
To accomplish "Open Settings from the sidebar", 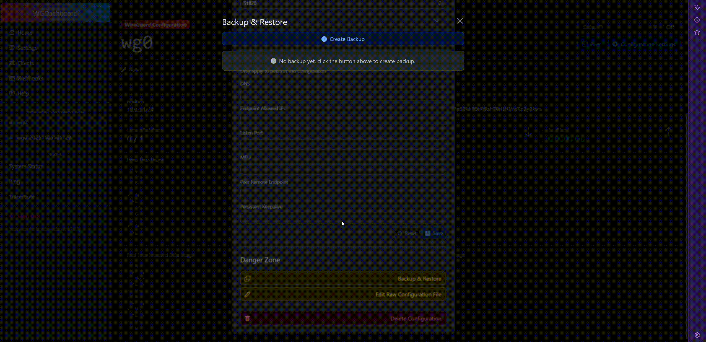I will click(x=12, y=48).
